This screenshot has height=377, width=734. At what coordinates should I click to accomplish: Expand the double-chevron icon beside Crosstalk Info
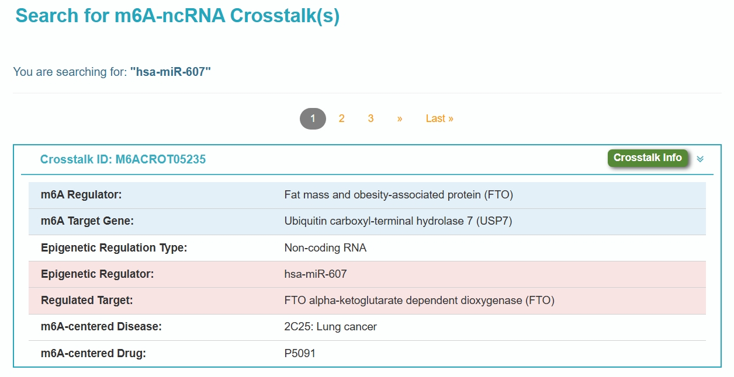coord(700,159)
